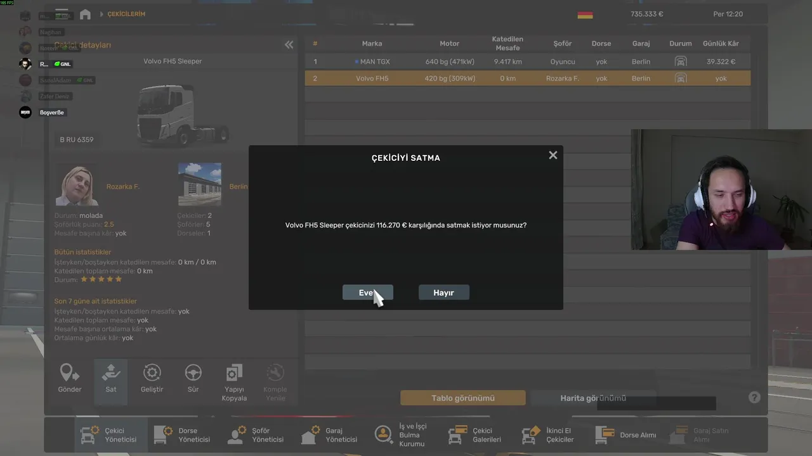Open Çekici Yöneticisi tab
Viewport: 812px width, 456px height.
pos(111,435)
